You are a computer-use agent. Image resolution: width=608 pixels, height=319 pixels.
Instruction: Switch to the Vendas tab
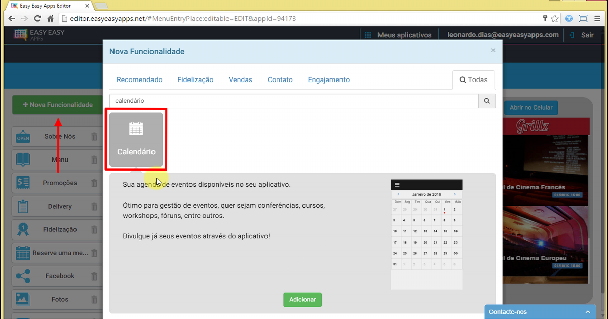pyautogui.click(x=240, y=79)
